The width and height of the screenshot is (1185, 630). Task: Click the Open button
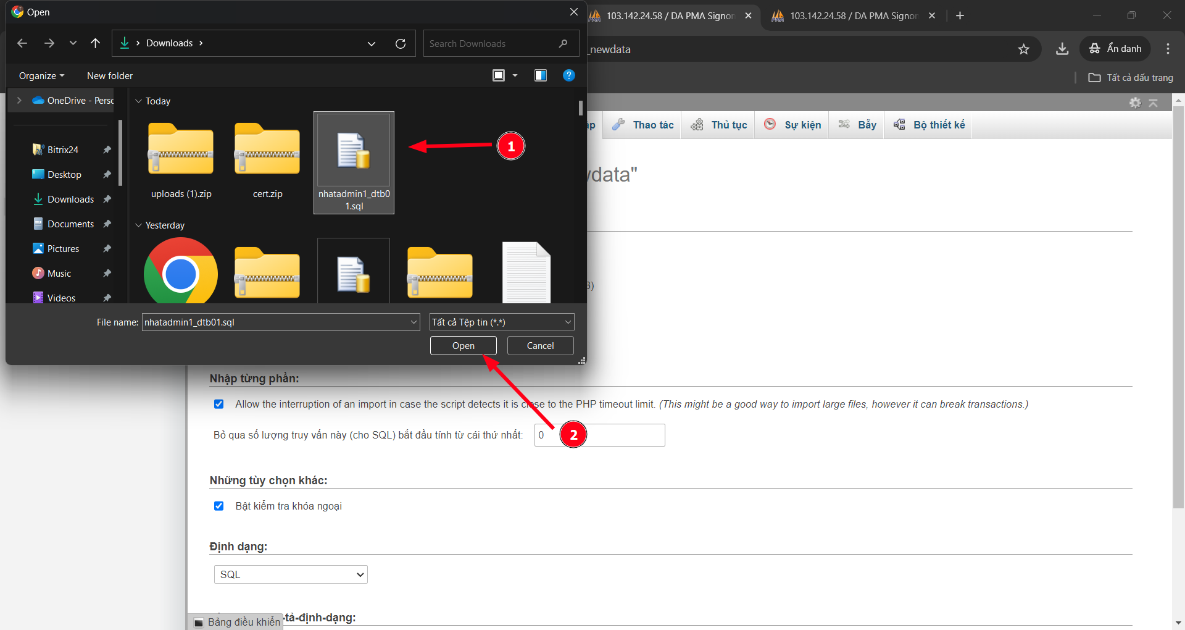(463, 345)
